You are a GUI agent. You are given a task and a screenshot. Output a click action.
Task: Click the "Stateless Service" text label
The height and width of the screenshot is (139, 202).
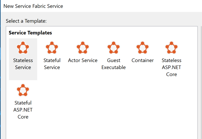pyautogui.click(x=23, y=64)
